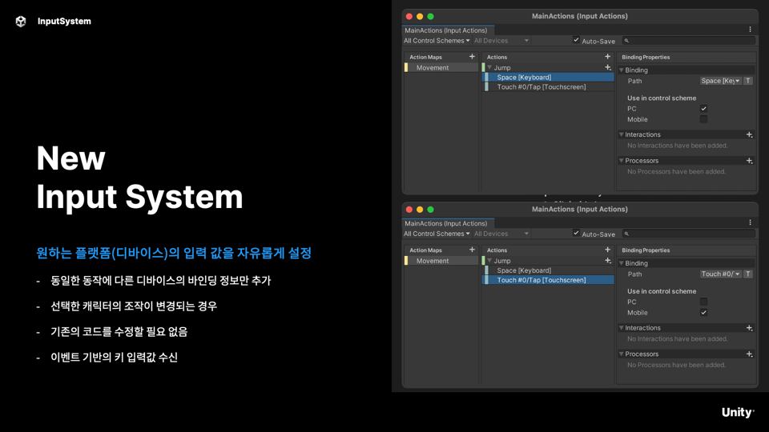Click the Unity wordmark at bottom right
The image size is (769, 432).
[x=738, y=413]
